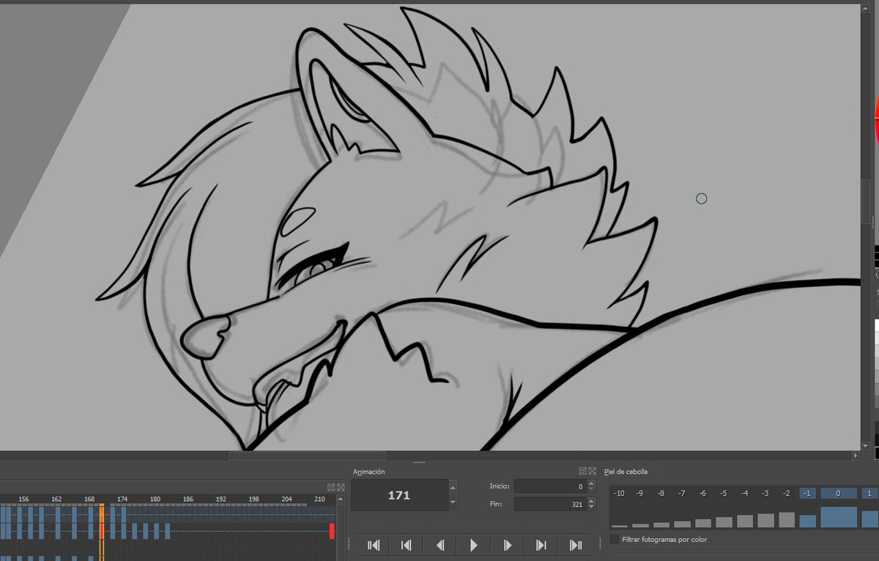Select frame 192 in the timeline header

tap(221, 499)
